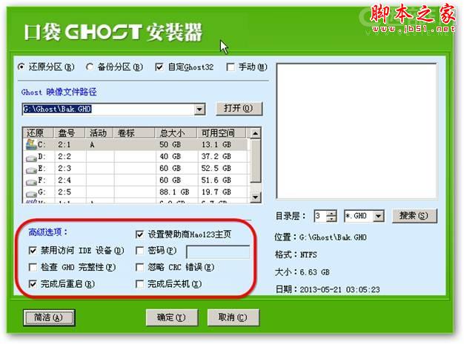Click the 搜索 (S) button
This screenshot has height=344, width=464.
(x=414, y=216)
